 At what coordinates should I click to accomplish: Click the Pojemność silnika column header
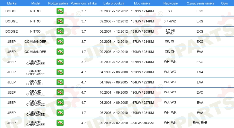tap(83, 3)
